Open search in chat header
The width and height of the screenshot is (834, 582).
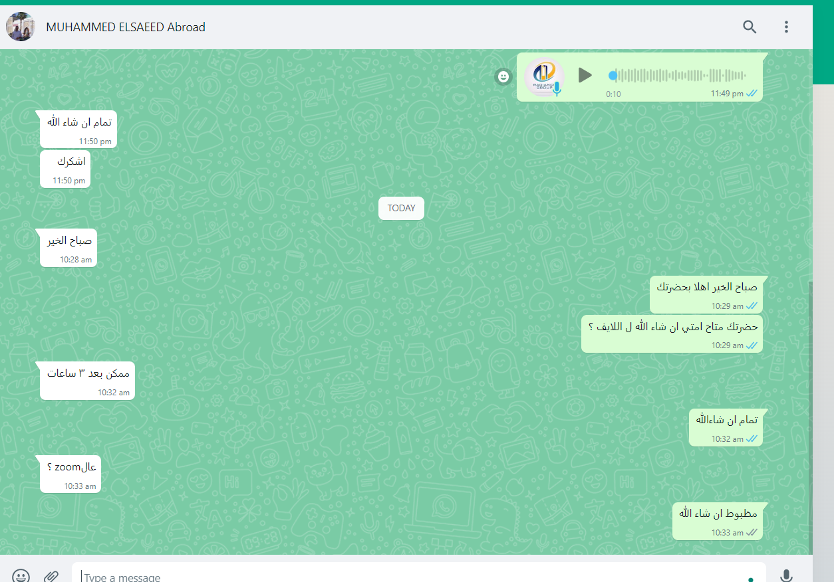tap(750, 27)
